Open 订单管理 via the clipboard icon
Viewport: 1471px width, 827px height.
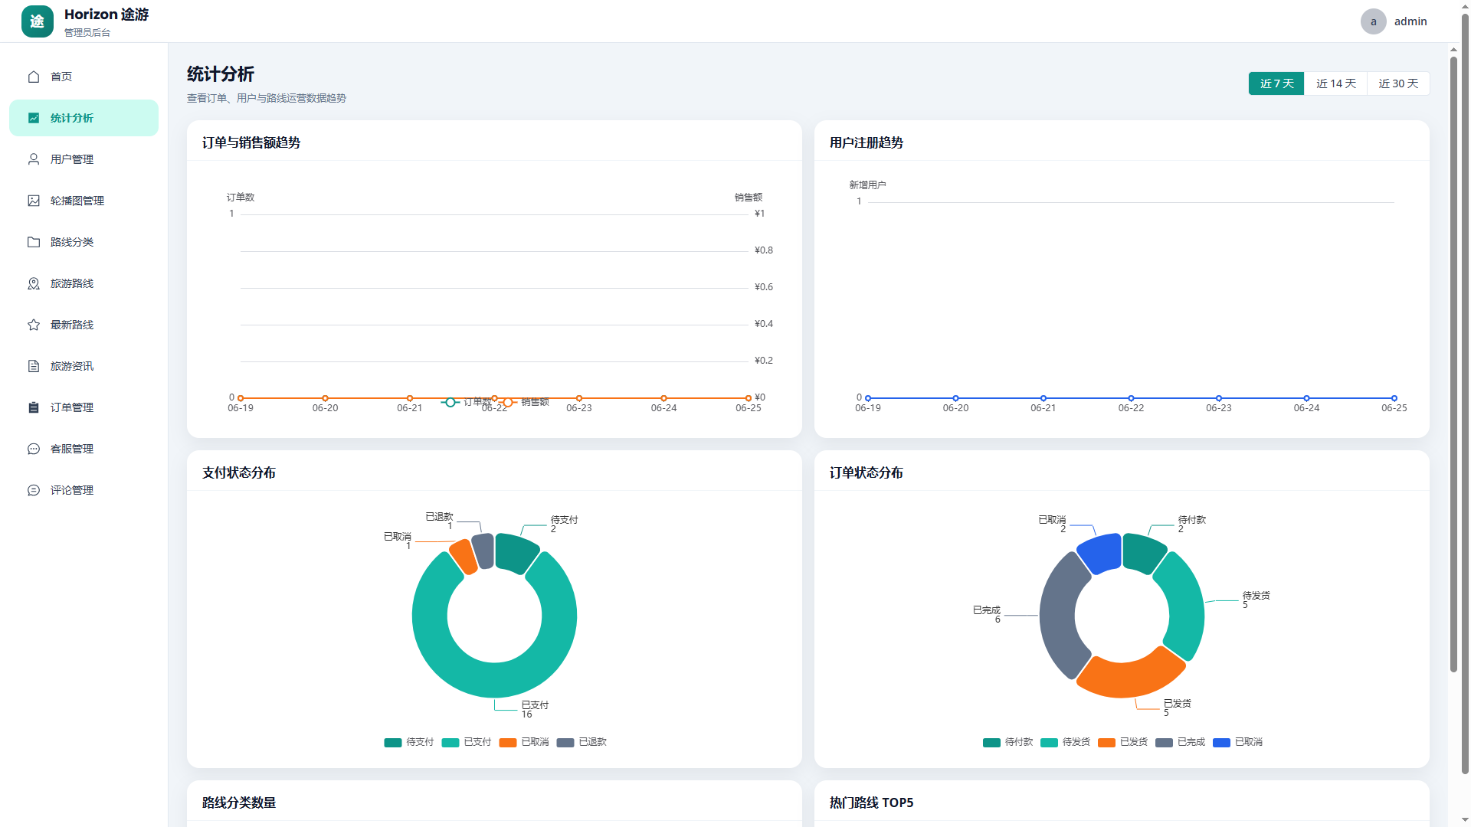[34, 407]
